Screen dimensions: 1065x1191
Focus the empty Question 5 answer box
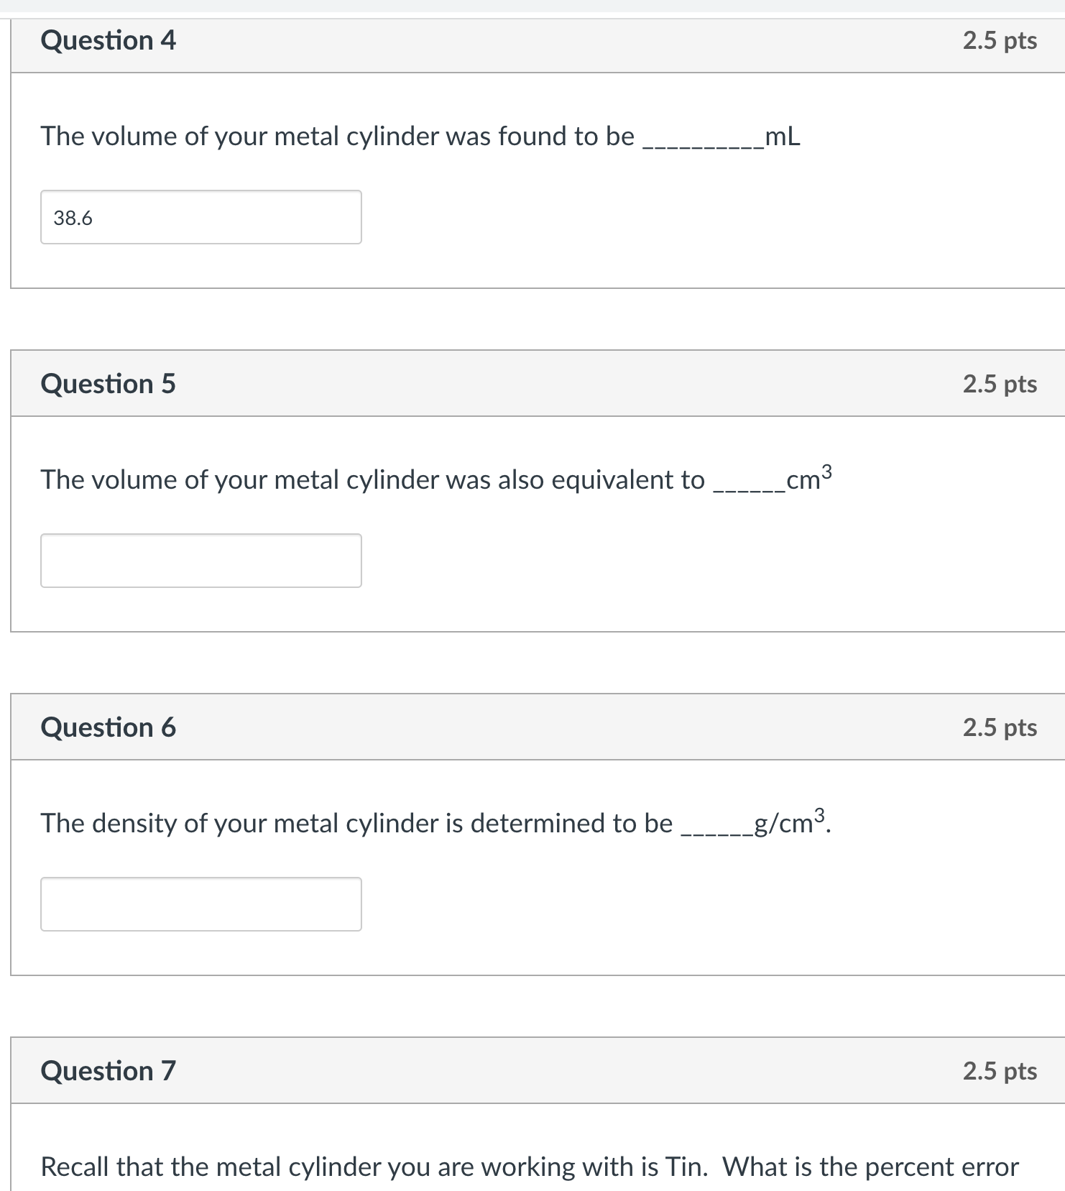click(200, 561)
